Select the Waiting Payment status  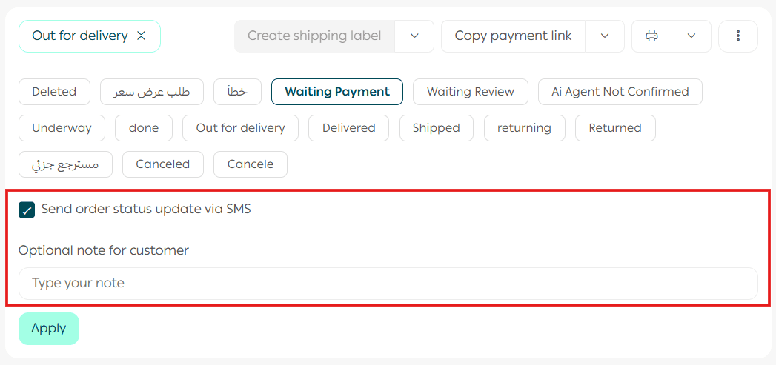pos(337,92)
